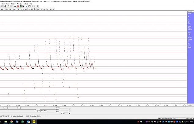Screen dimensions: 194x124
Task: Click the bold left arrow previous-file icon
Action: click(x=51, y=9)
